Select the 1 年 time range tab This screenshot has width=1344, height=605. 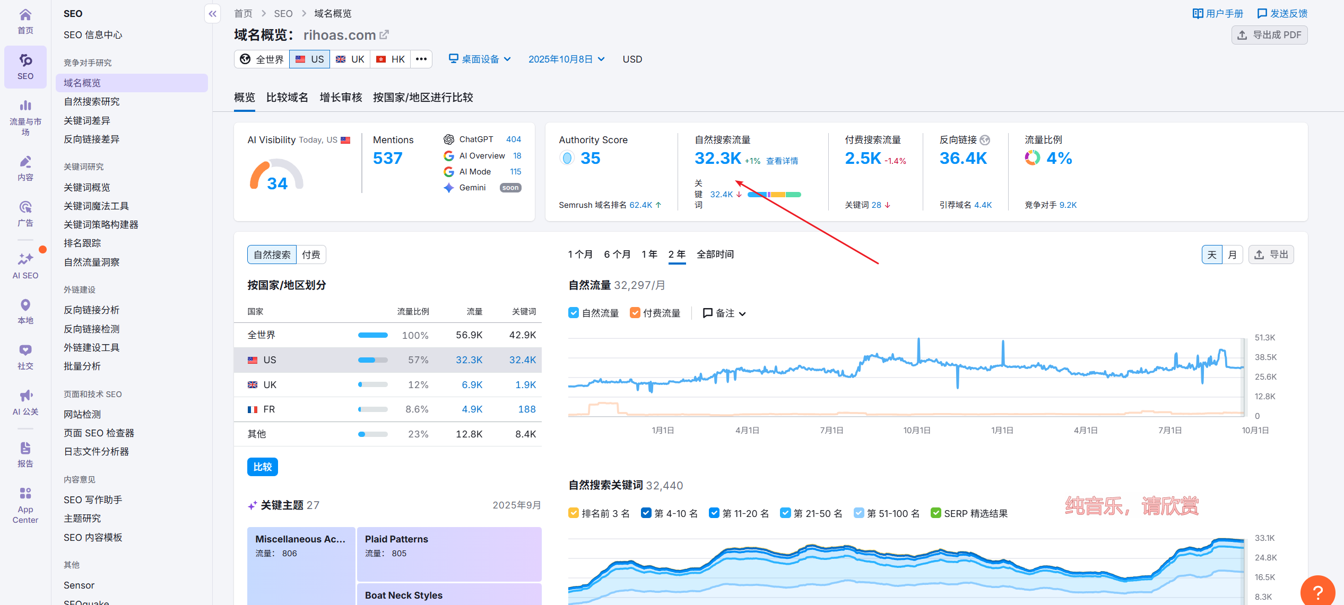point(649,255)
